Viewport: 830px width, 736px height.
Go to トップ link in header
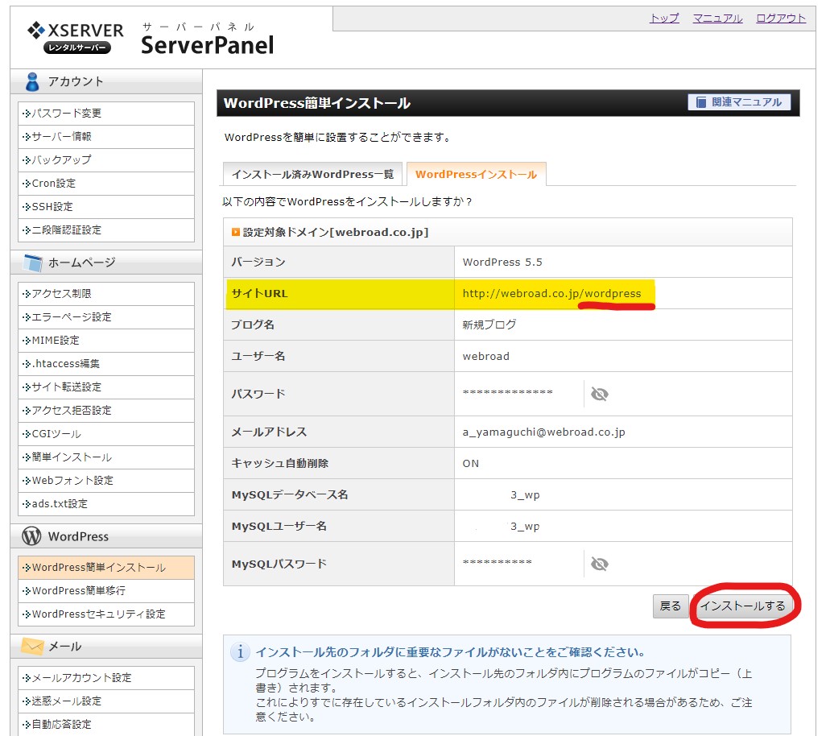click(664, 19)
